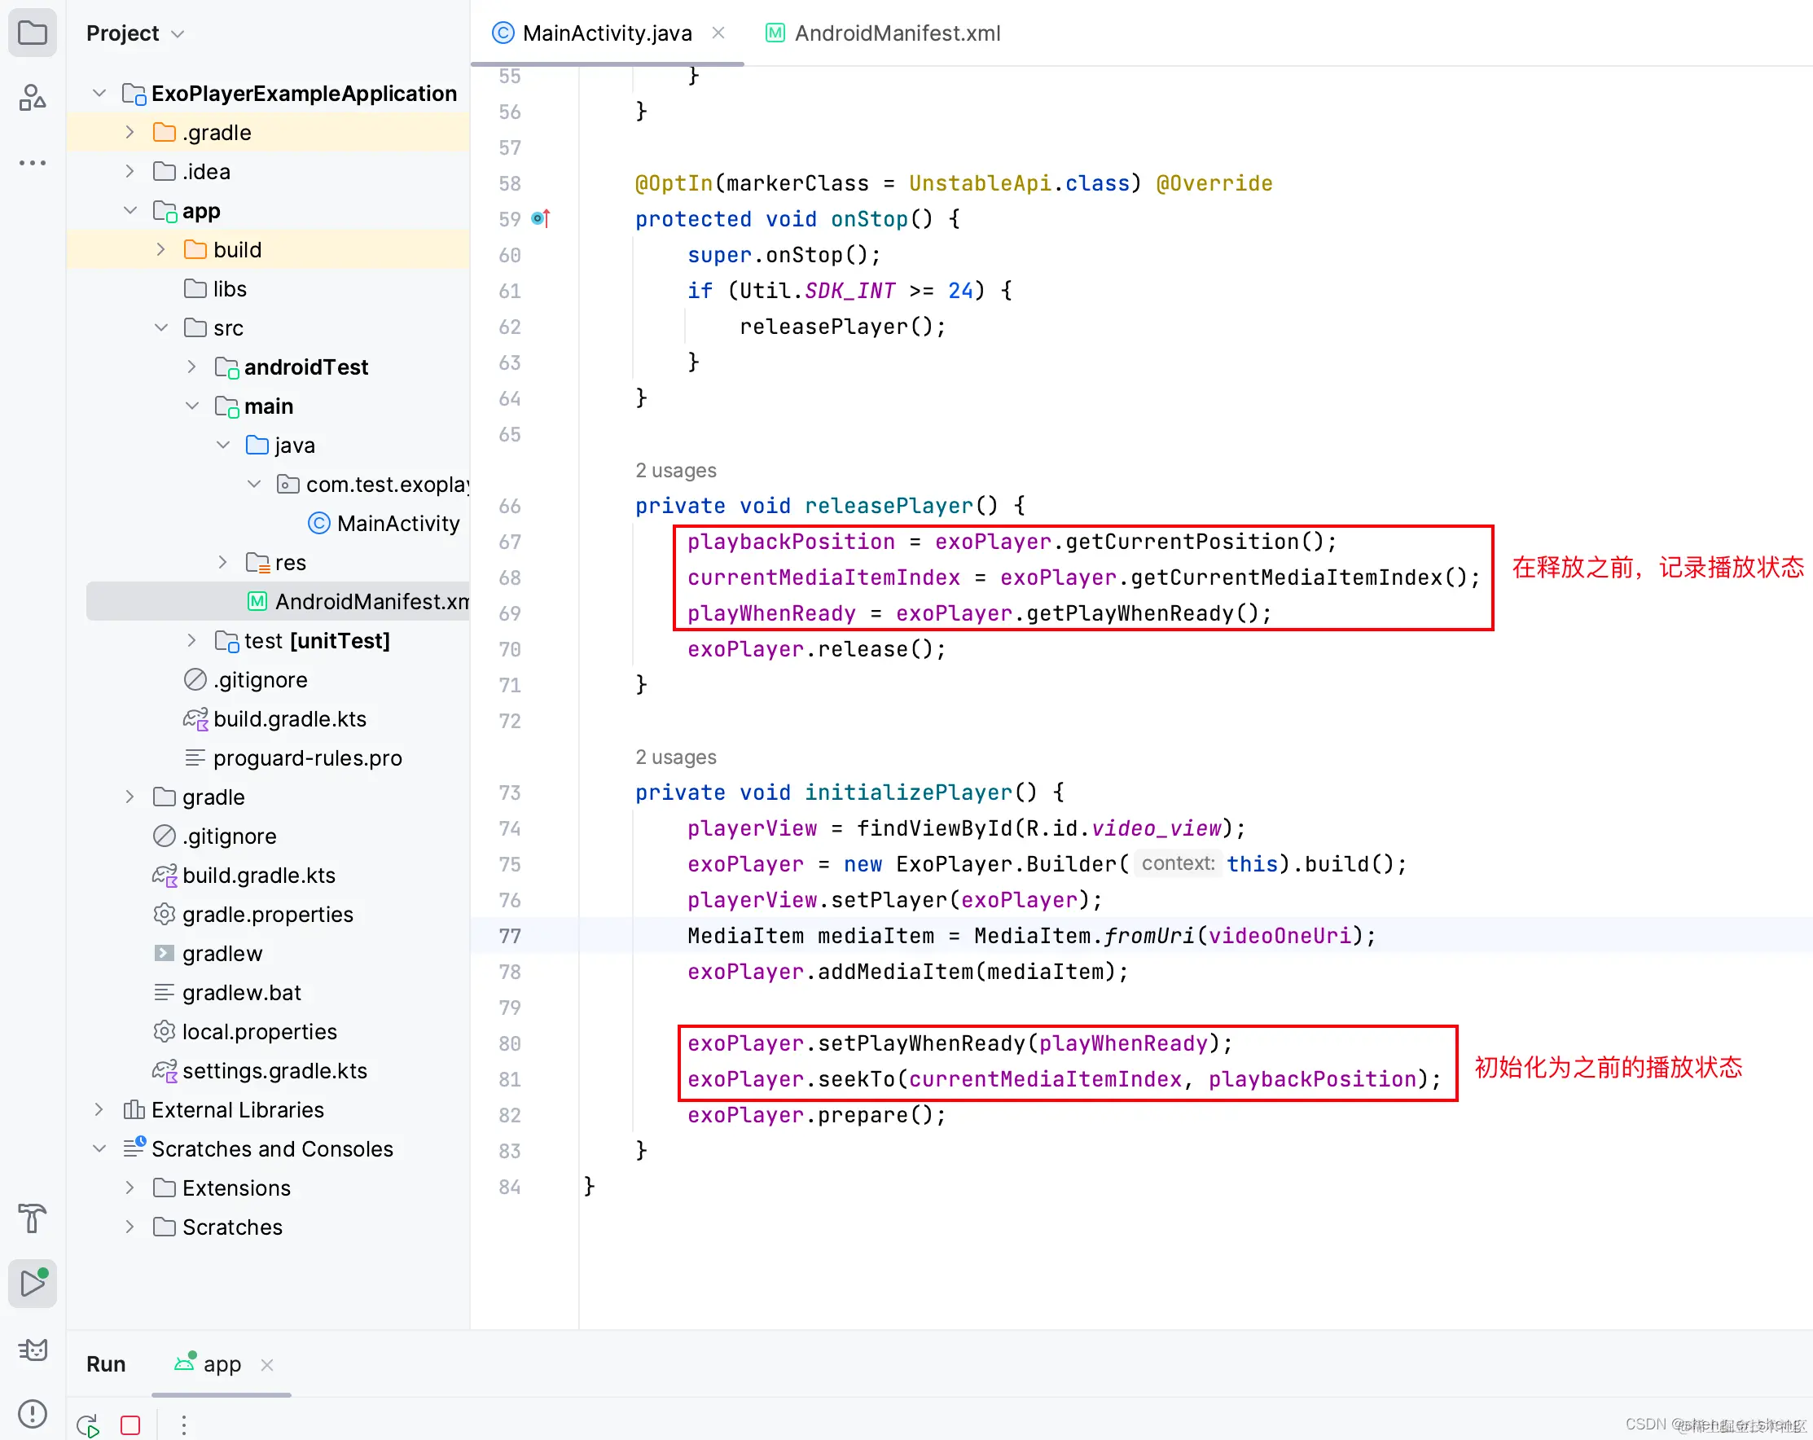
Task: Expand the .gradle folder
Action: [129, 132]
